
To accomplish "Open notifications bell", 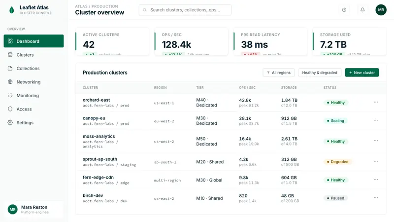I will pos(362,10).
